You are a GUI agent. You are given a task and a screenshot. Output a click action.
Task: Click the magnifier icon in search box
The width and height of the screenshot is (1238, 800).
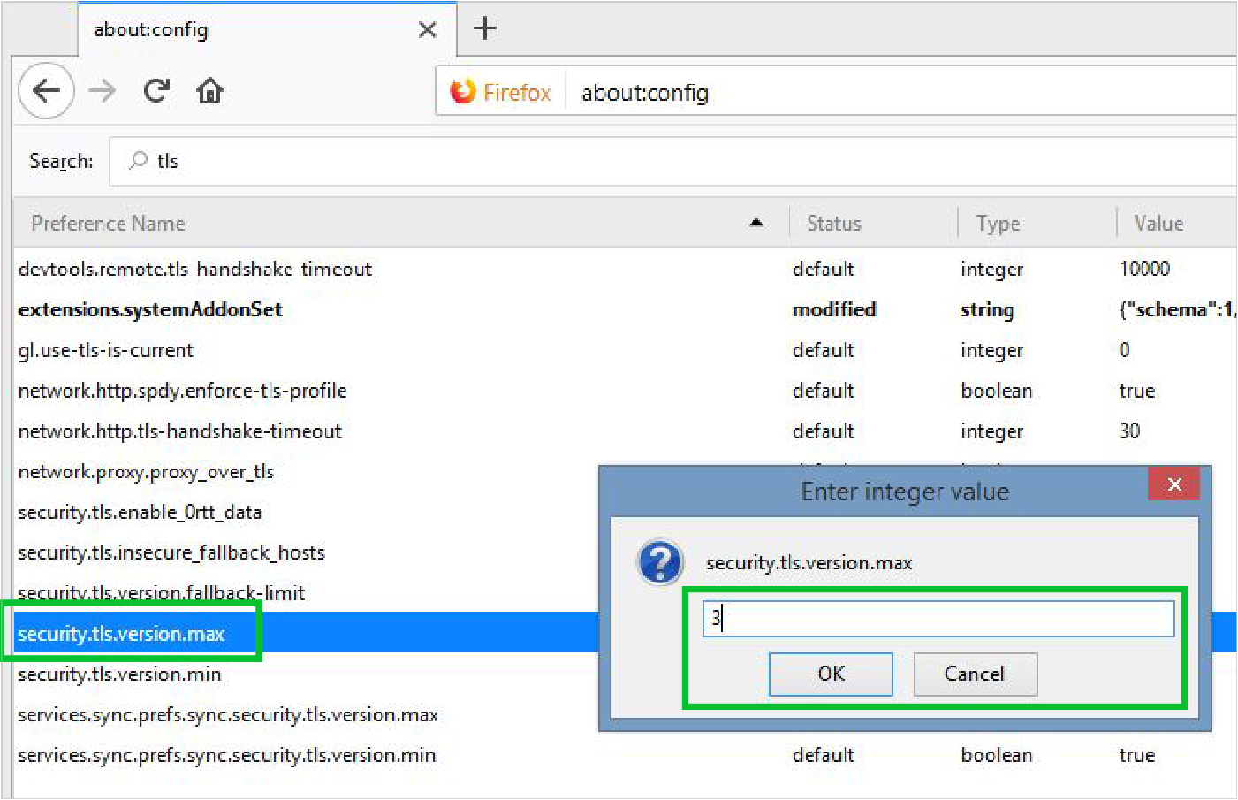pos(139,160)
